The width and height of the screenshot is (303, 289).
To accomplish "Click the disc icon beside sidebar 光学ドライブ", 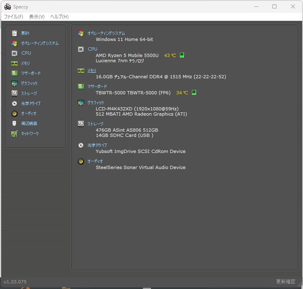I will (14, 104).
